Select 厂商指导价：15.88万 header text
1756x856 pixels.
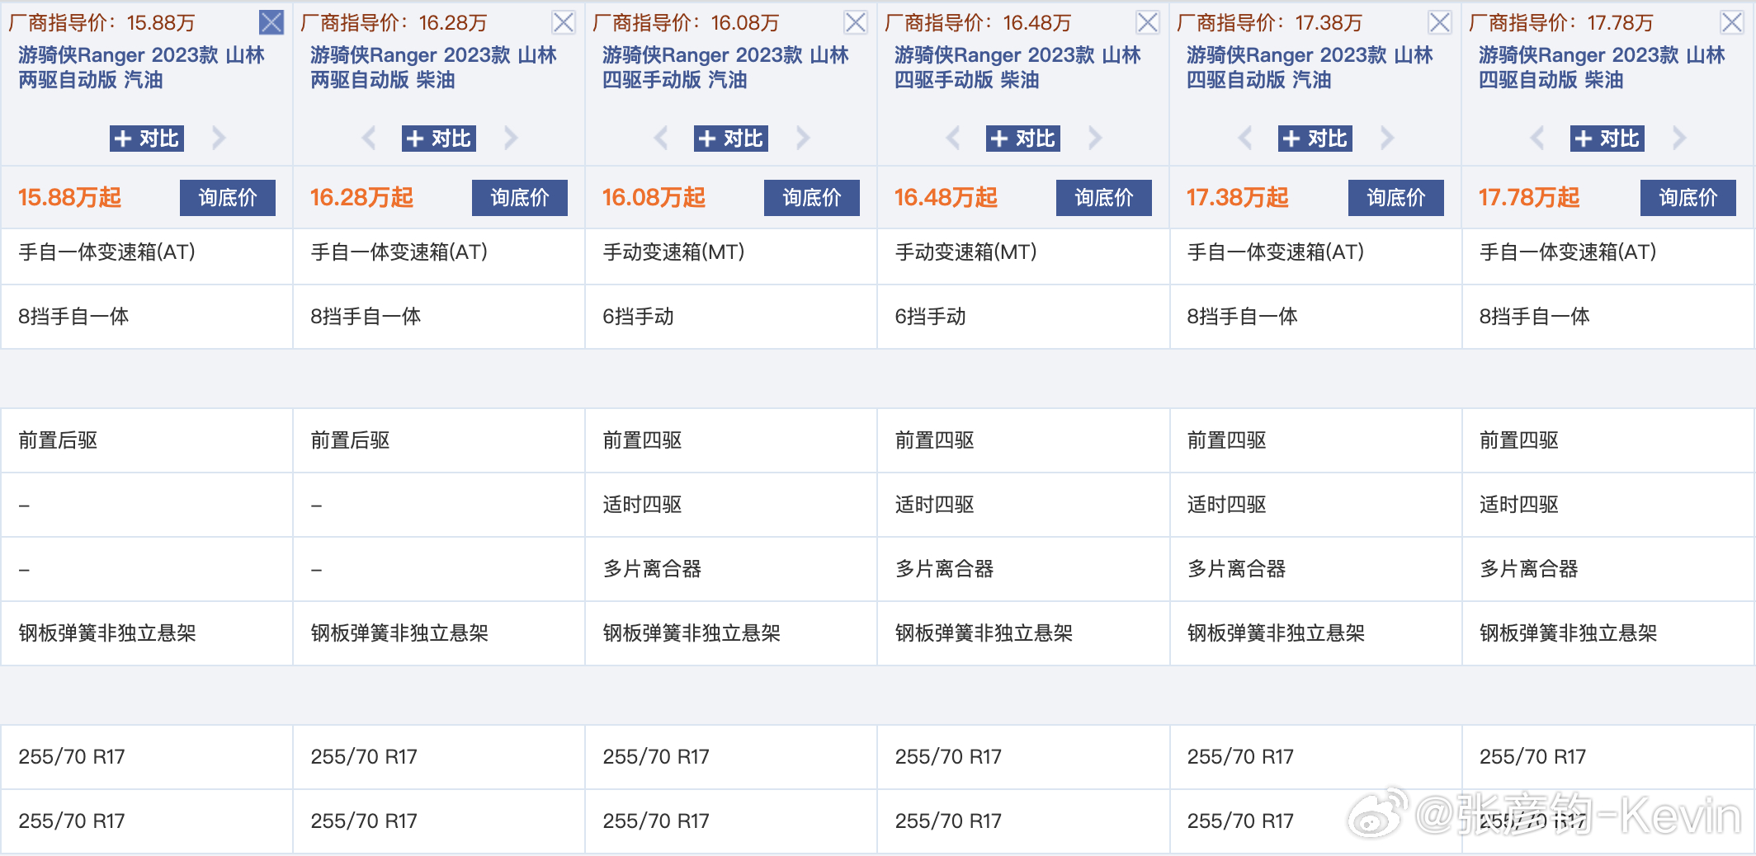click(101, 22)
